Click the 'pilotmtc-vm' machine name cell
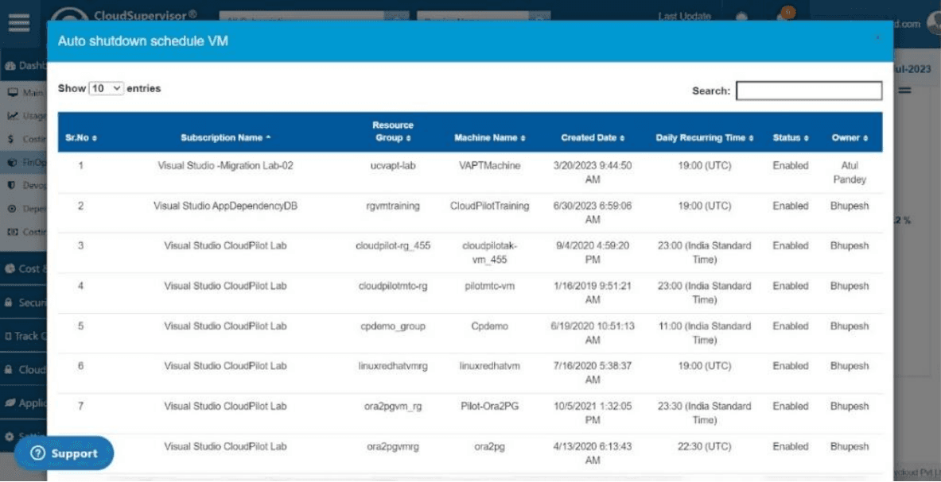The width and height of the screenshot is (941, 482). tap(490, 286)
